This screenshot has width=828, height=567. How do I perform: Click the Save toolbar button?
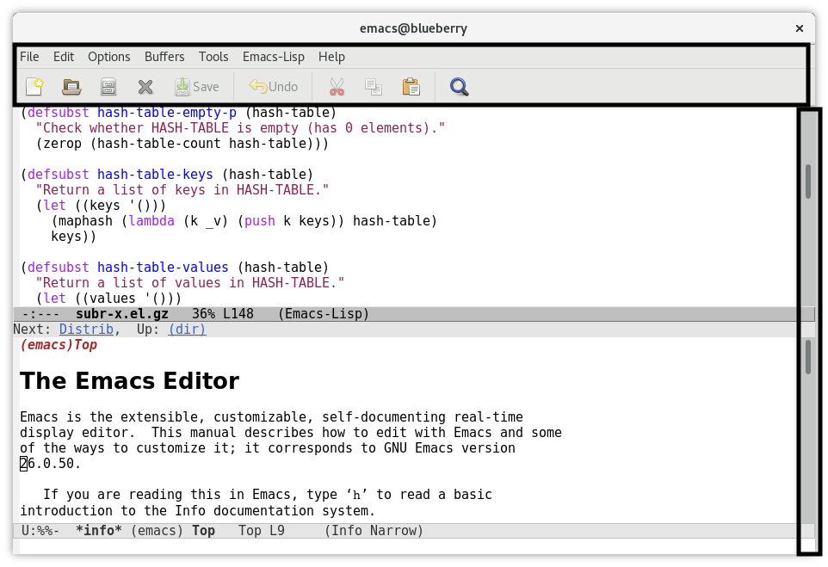[197, 86]
